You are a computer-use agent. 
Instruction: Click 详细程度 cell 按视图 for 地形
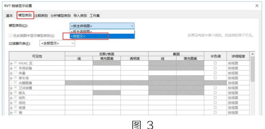pyautogui.click(x=238, y=98)
